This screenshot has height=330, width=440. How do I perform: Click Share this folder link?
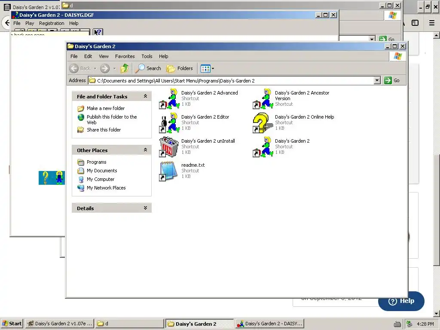pyautogui.click(x=104, y=130)
